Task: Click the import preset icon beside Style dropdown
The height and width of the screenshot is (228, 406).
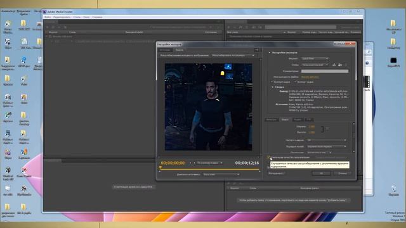Action: [x=340, y=65]
